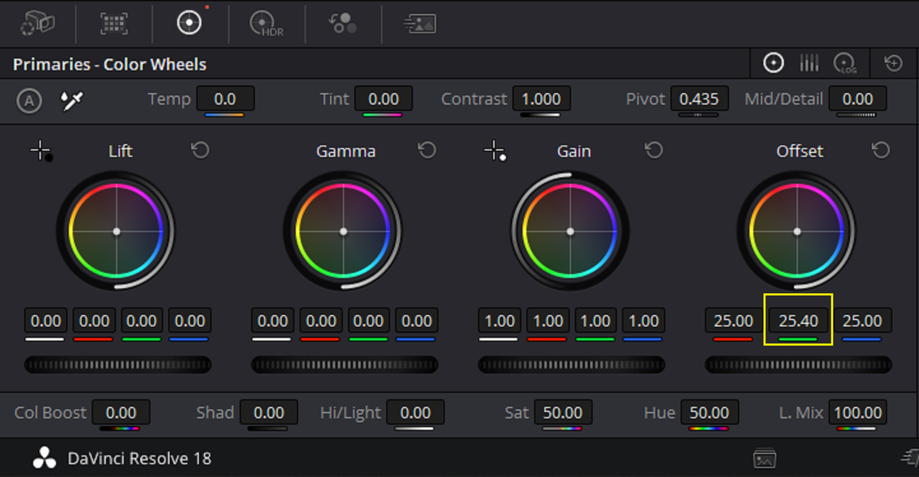Reset the Gamma wheel

[426, 150]
